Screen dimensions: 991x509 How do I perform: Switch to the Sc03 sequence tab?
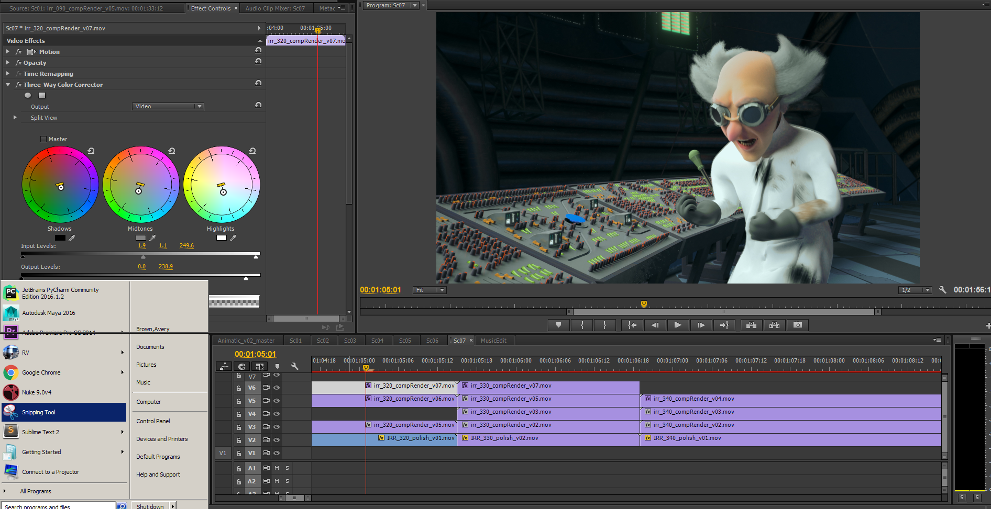click(x=350, y=341)
